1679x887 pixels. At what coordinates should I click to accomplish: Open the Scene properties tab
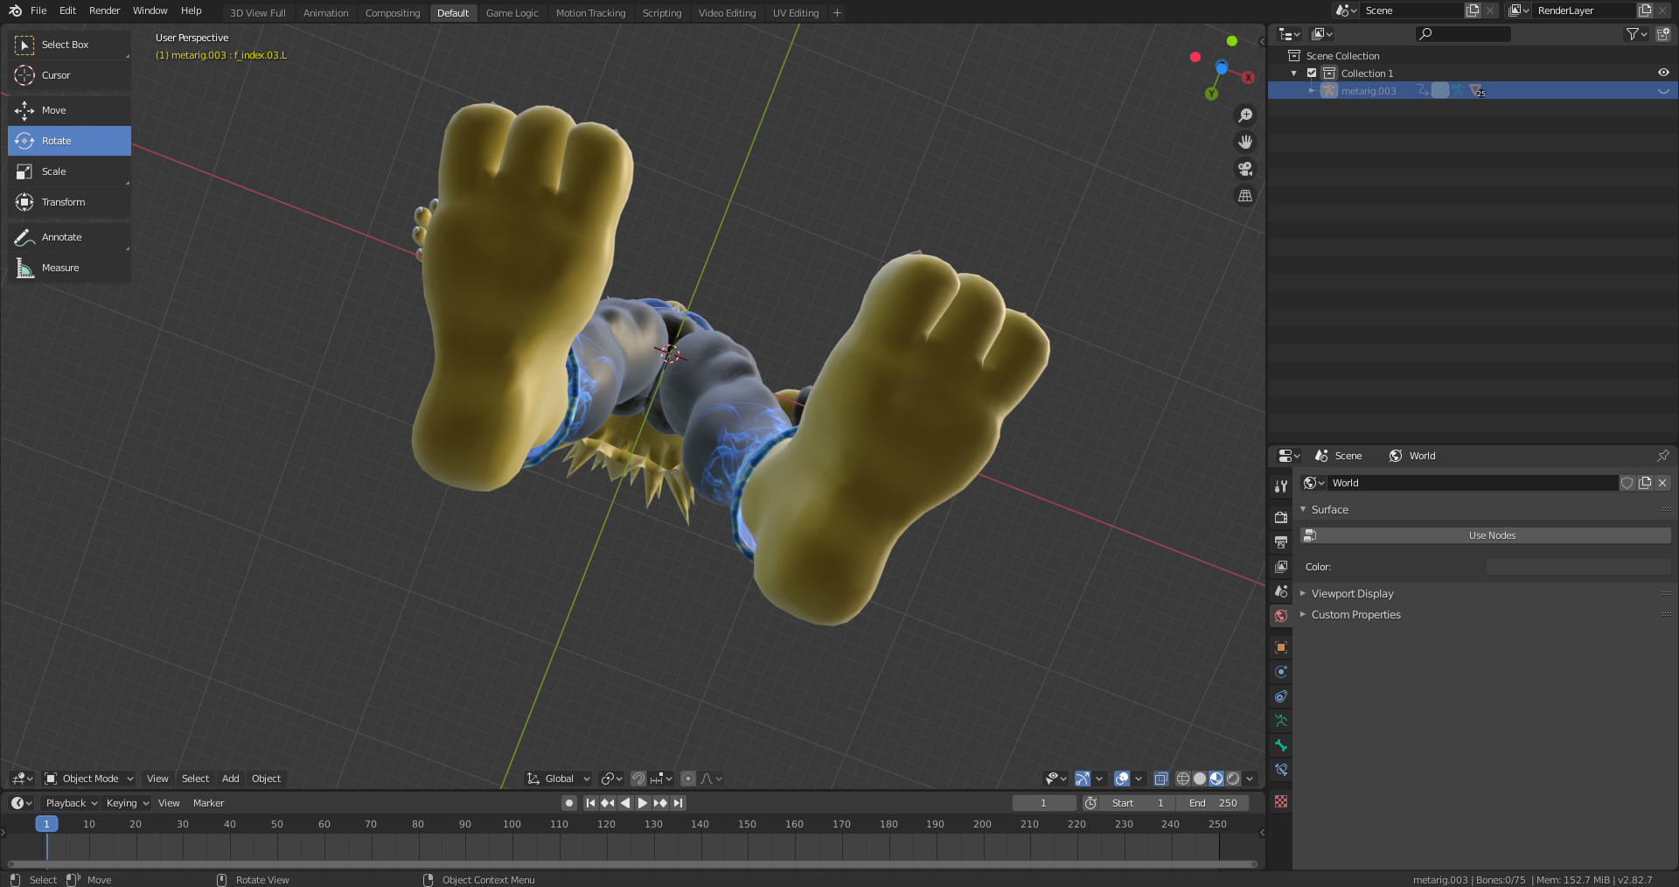coord(1281,590)
